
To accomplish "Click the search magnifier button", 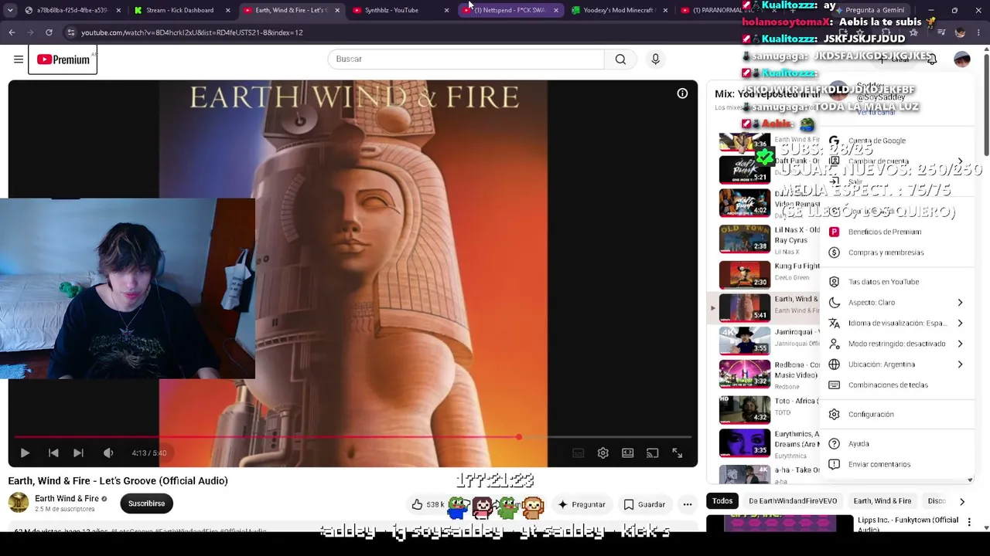I will click(x=620, y=59).
